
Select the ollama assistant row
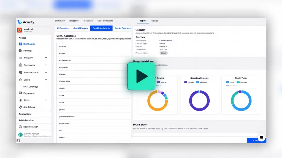(94, 138)
